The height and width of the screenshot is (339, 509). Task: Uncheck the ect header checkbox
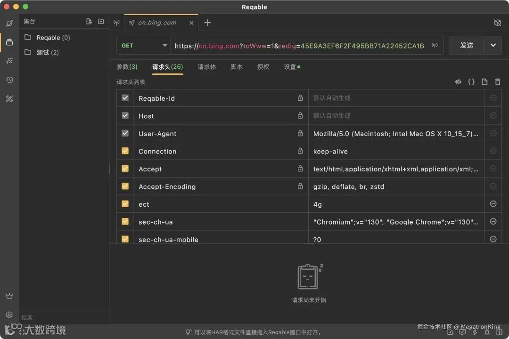tap(125, 204)
